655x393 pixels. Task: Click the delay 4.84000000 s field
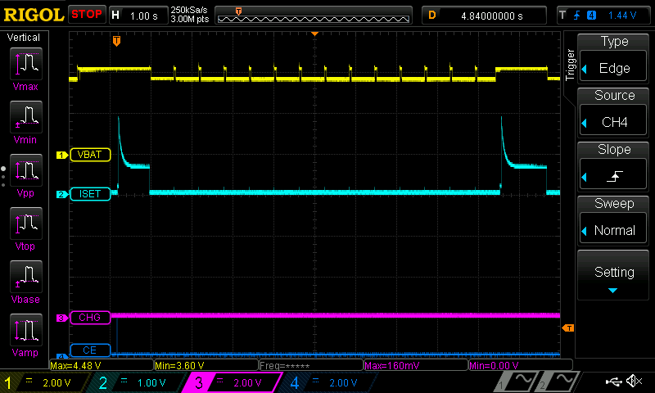point(484,16)
